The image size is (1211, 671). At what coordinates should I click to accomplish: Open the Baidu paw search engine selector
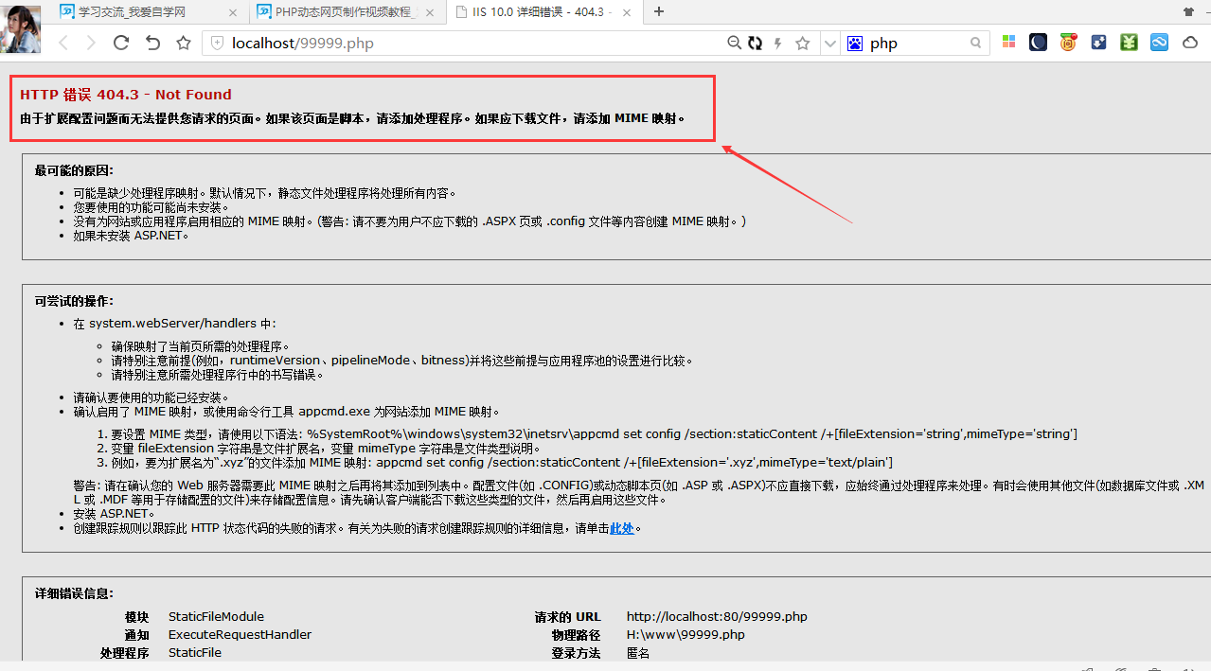pos(855,43)
